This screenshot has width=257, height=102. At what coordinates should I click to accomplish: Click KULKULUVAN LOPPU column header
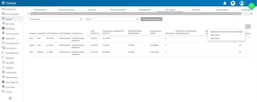click(x=156, y=32)
